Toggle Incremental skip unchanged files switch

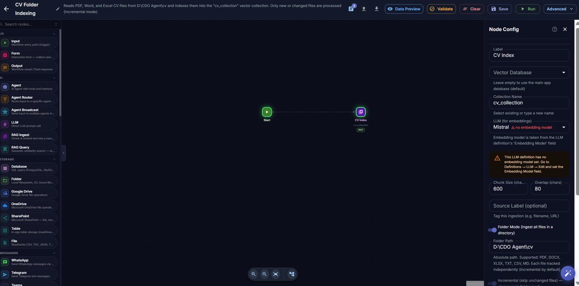(492, 283)
